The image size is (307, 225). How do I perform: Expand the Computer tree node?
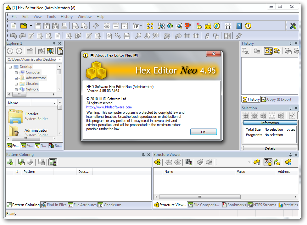tap(16, 73)
